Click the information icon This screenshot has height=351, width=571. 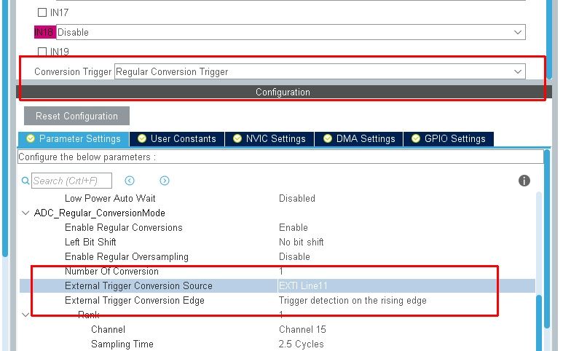coord(524,181)
